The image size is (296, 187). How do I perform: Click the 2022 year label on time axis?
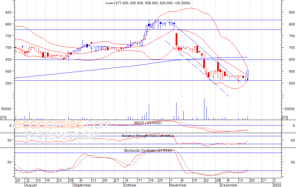277,185
